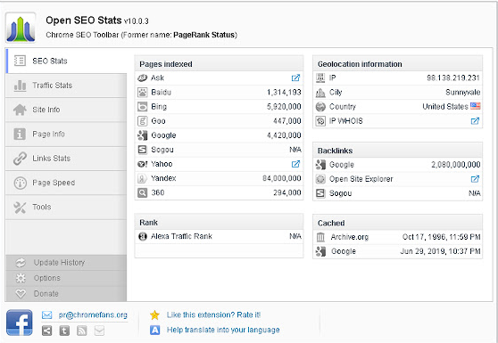498x343 pixels.
Task: Click the Baidu indexed count 1,314,193
Action: (x=284, y=93)
